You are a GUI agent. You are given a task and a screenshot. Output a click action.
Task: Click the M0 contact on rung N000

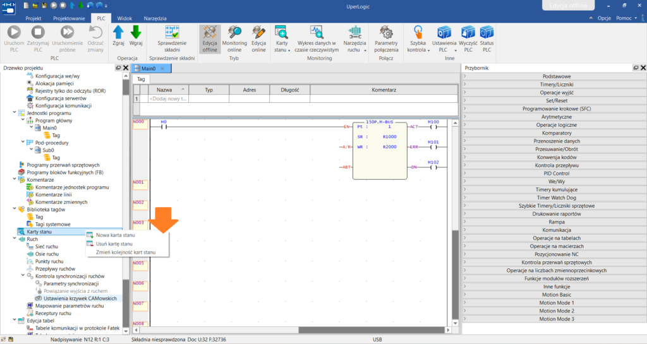pos(164,126)
